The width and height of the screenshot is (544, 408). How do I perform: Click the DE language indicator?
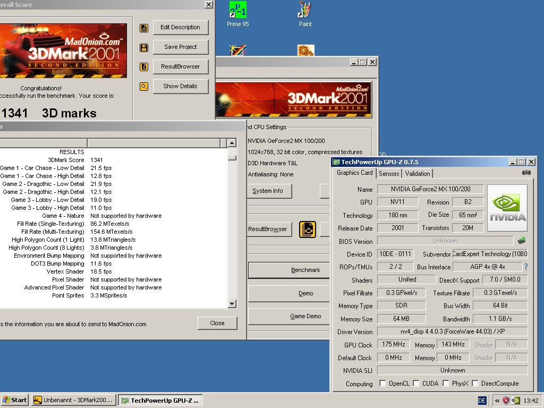482,401
